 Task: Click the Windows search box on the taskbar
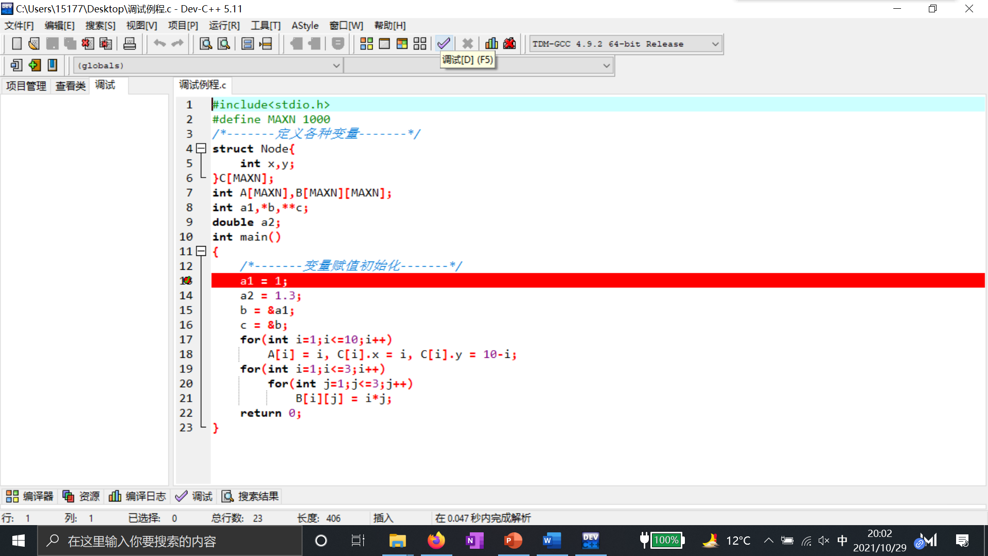(170, 541)
